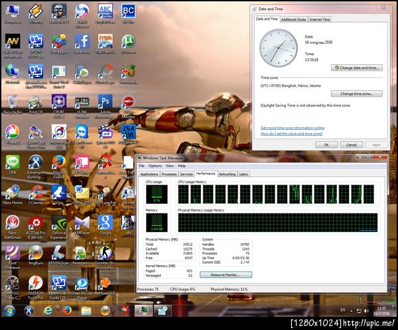
Task: Click the Change date and time button
Action: (357, 68)
